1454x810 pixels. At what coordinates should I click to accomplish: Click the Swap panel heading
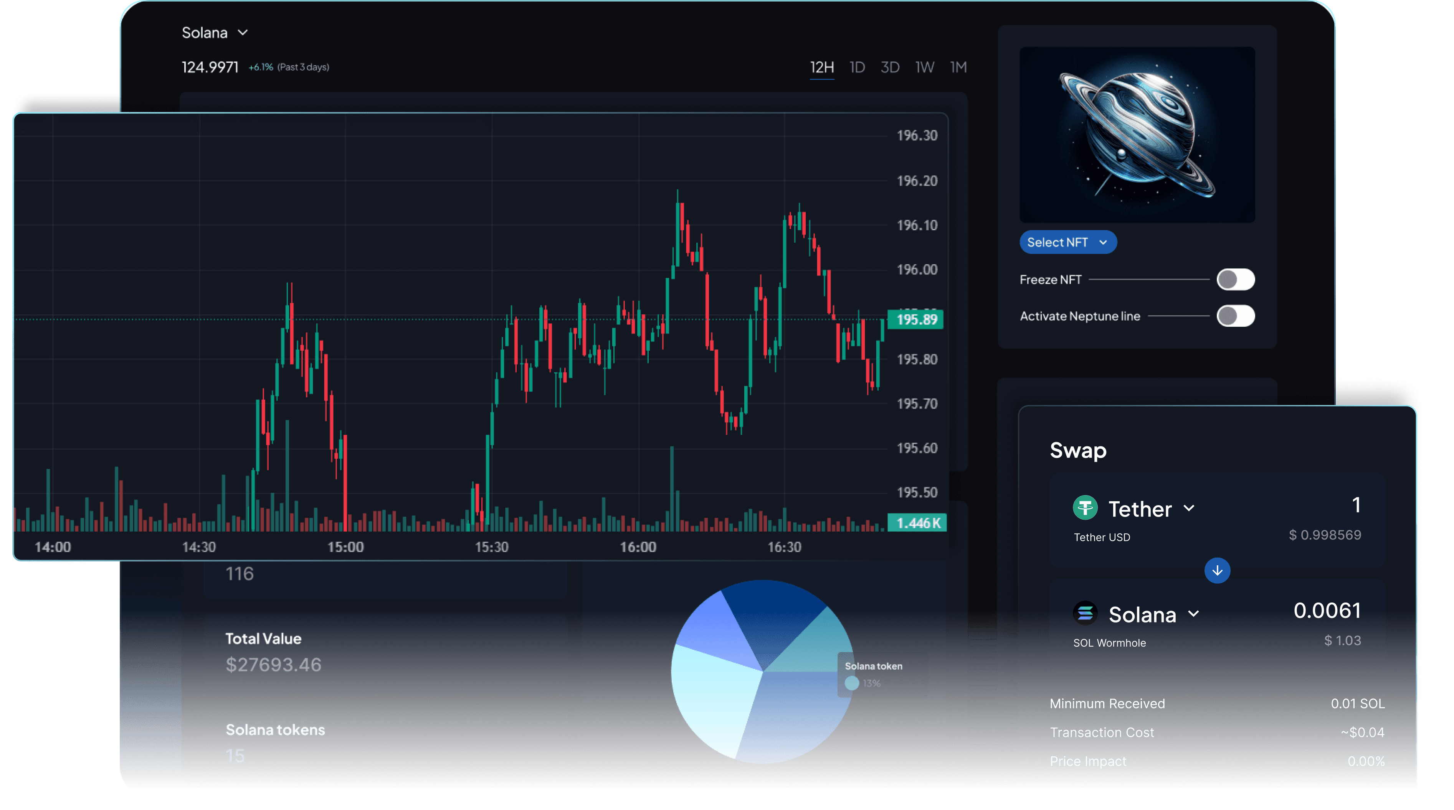pyautogui.click(x=1077, y=450)
